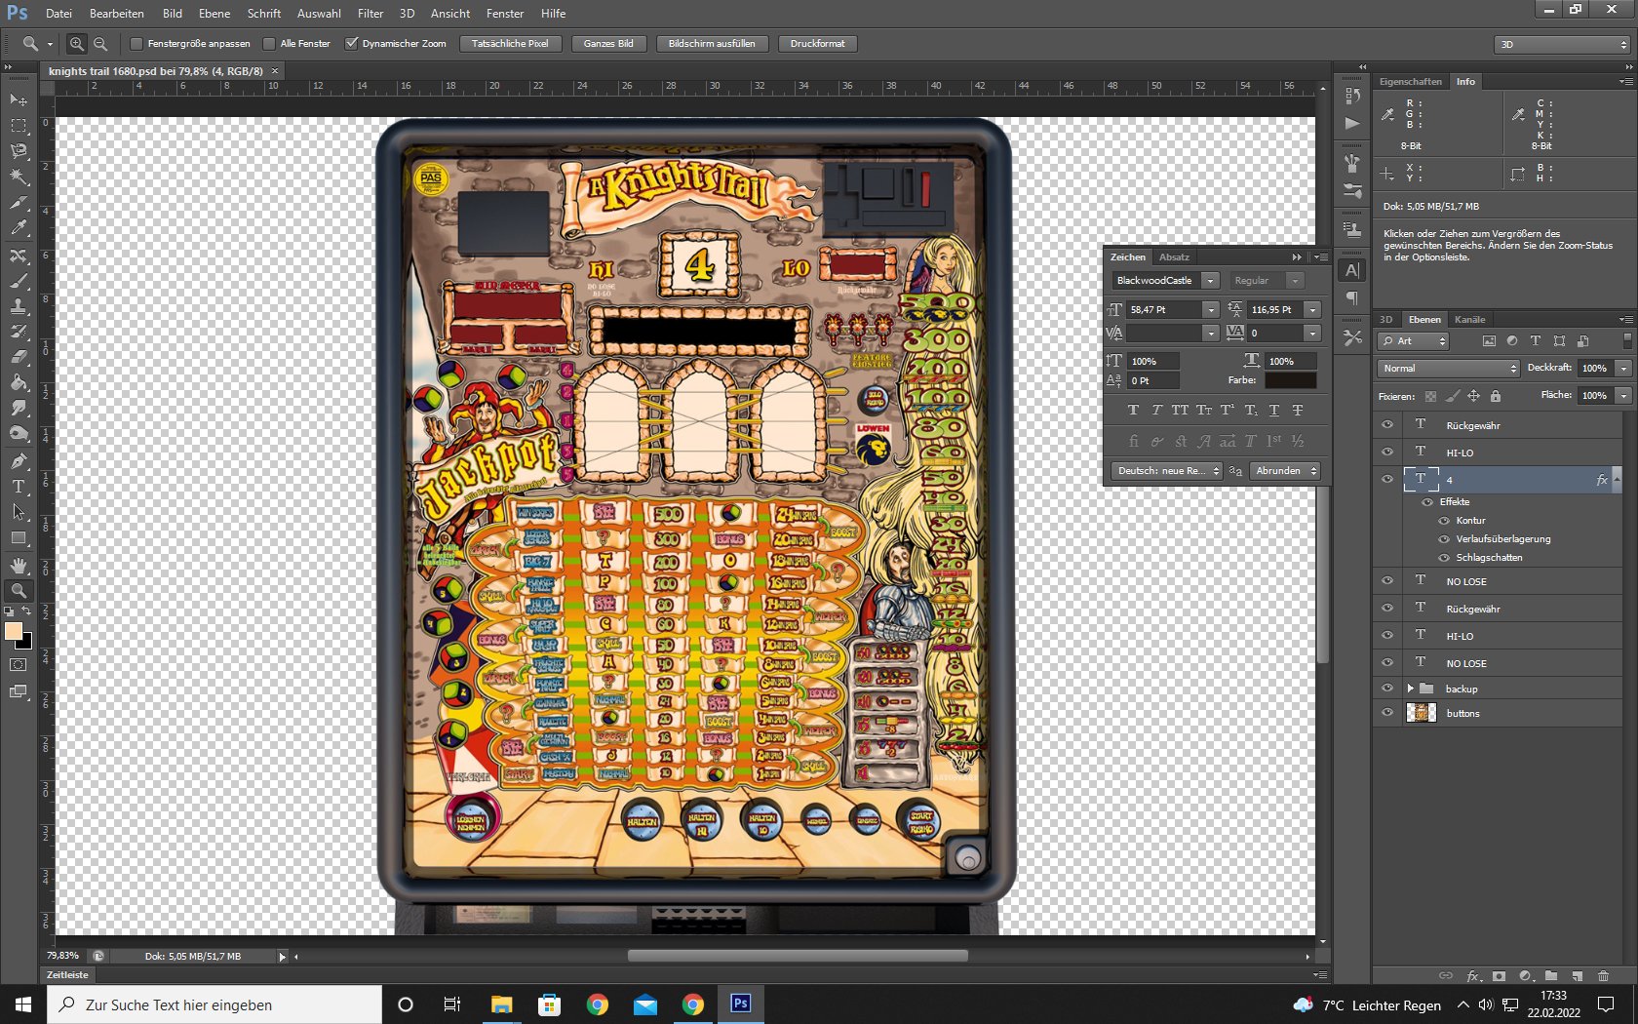The image size is (1638, 1024).
Task: Select the Magic Wand tool
Action: click(19, 177)
